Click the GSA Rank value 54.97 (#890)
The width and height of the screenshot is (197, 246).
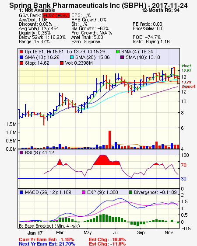56,15
